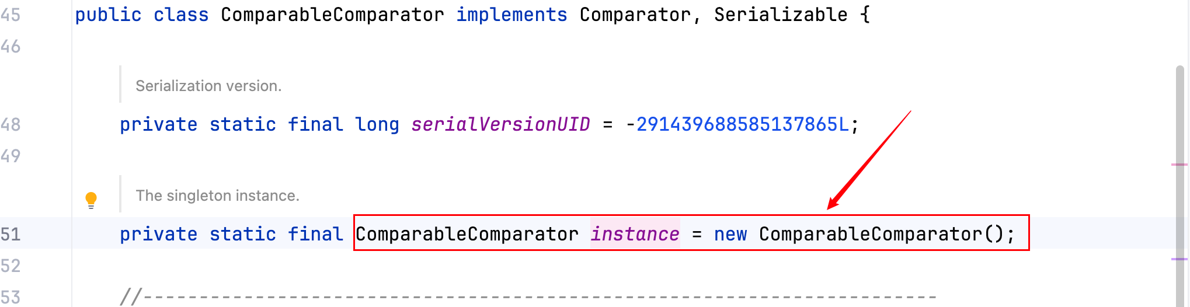Click the implements keyword on line 45

tap(512, 15)
